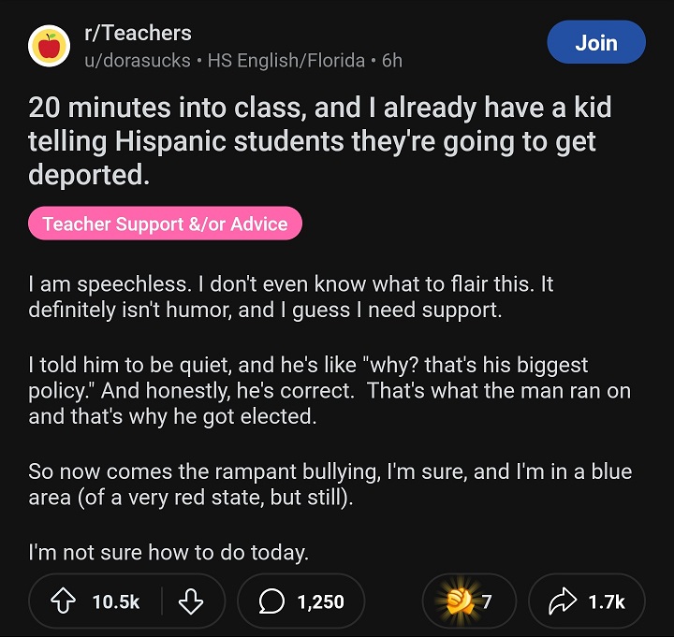Open the post title about deportation comments
Viewport: 674px width, 637px height.
click(320, 140)
